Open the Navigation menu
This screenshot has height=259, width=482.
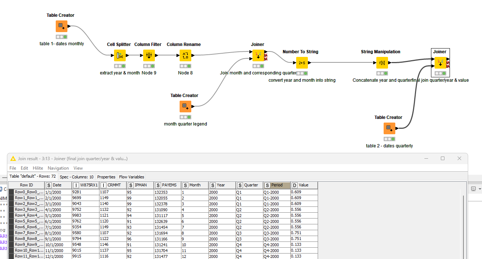pos(58,168)
